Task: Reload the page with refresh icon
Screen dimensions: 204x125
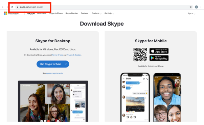Action: click(x=12, y=7)
